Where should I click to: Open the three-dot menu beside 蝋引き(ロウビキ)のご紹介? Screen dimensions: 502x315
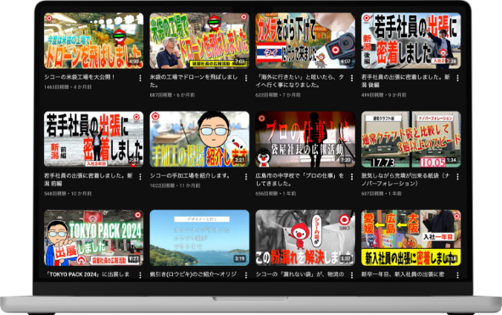coord(246,275)
